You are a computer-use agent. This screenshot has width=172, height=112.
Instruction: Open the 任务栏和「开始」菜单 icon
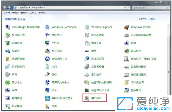(x=127, y=59)
